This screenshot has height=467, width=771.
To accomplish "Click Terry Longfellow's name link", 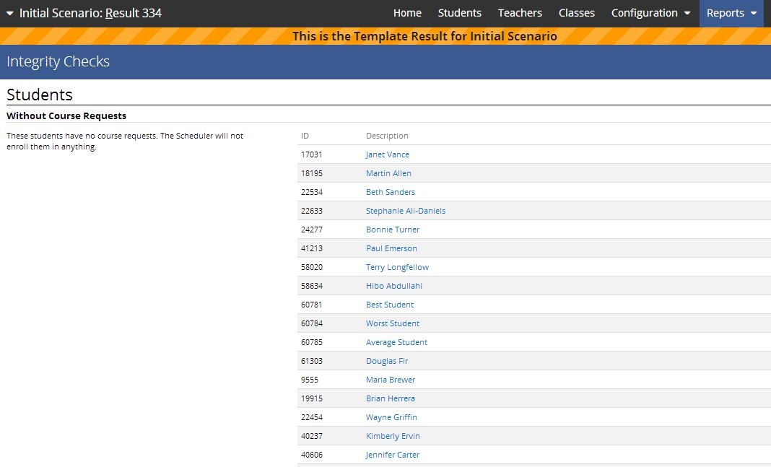I will [x=397, y=266].
